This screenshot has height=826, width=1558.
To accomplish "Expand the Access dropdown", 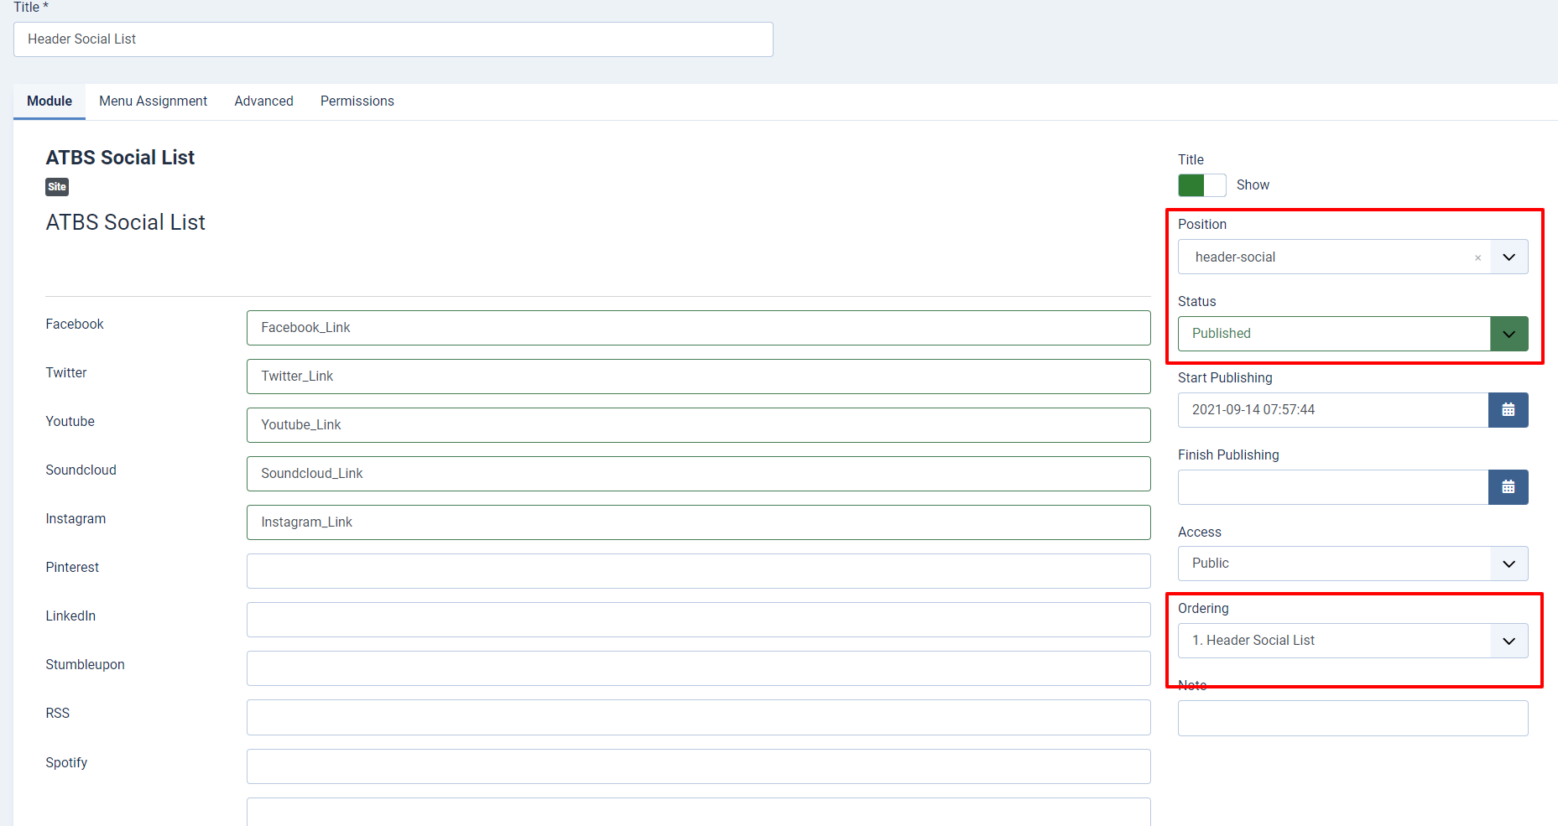I will pyautogui.click(x=1508, y=564).
